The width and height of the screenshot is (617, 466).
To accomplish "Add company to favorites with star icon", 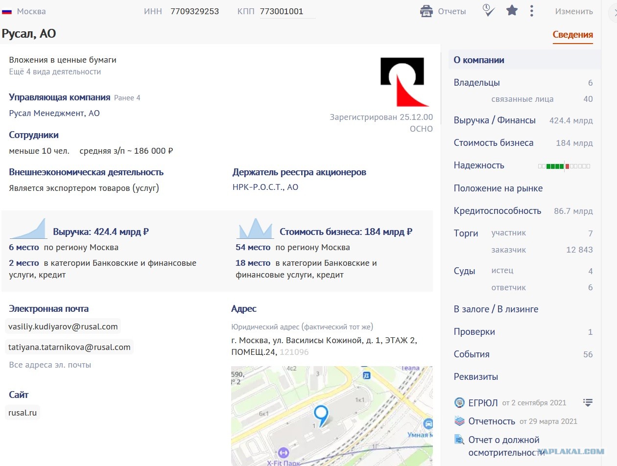I will (x=512, y=10).
